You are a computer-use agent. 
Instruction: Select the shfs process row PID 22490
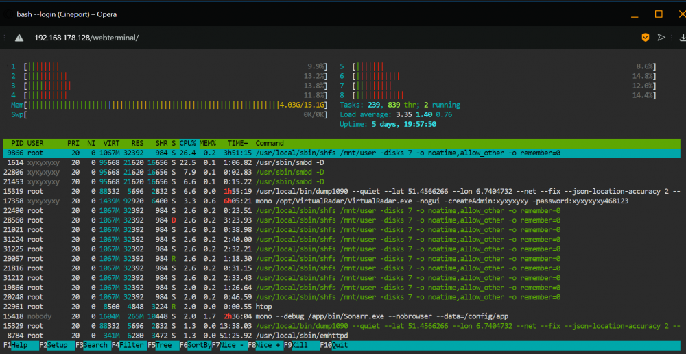tap(342, 210)
